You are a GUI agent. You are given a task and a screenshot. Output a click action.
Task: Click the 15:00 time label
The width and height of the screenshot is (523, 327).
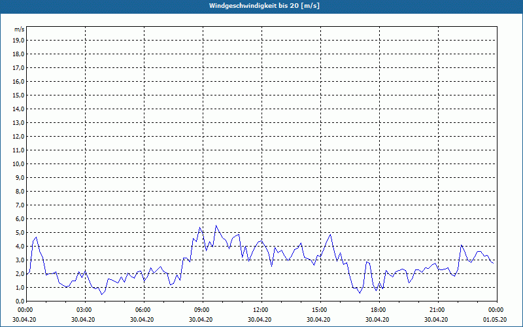(x=320, y=310)
